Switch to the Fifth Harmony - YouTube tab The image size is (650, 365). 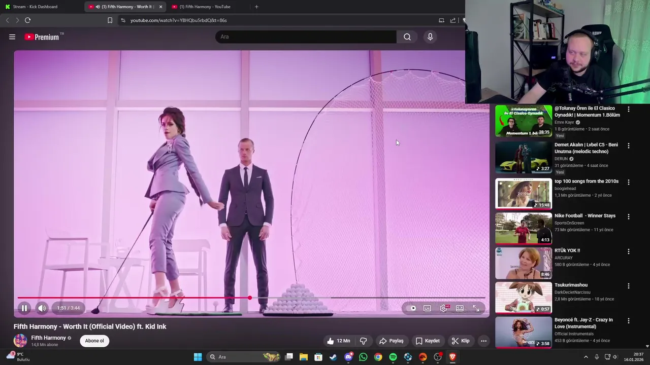coord(207,7)
